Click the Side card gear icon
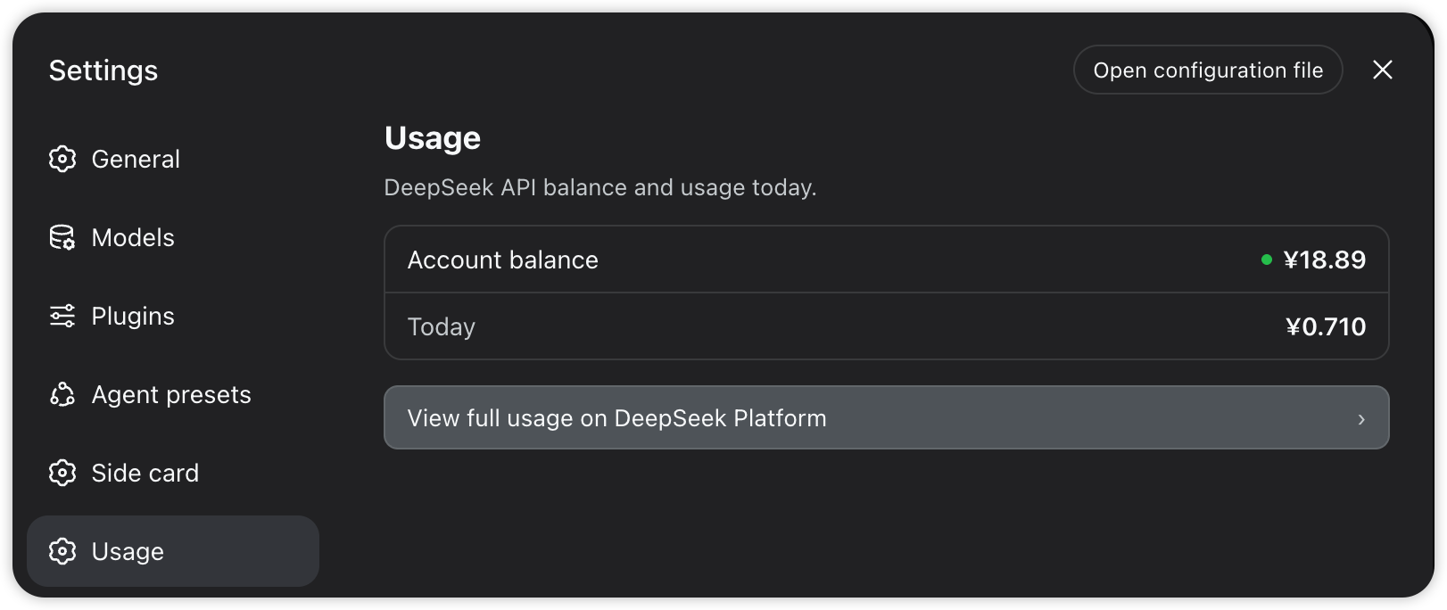This screenshot has width=1447, height=610. click(x=62, y=473)
